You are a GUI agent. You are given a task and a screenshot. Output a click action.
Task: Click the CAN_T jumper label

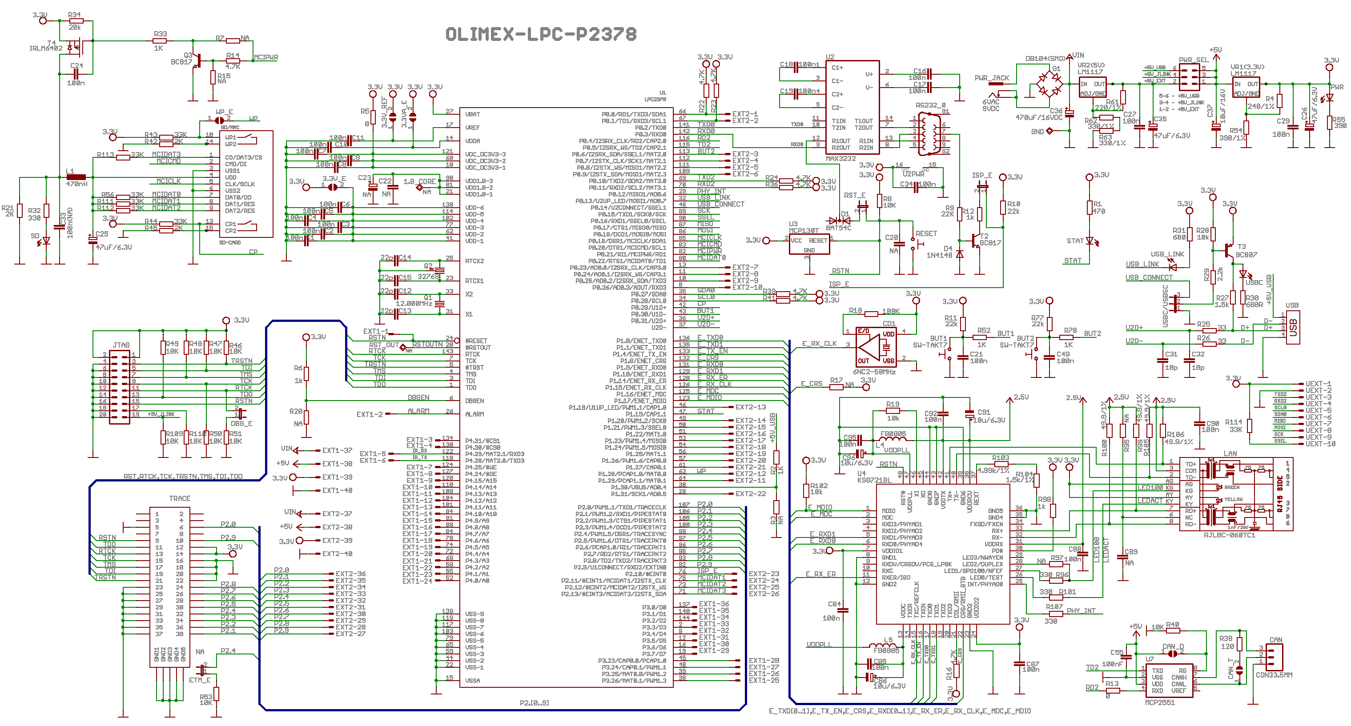(x=1230, y=669)
